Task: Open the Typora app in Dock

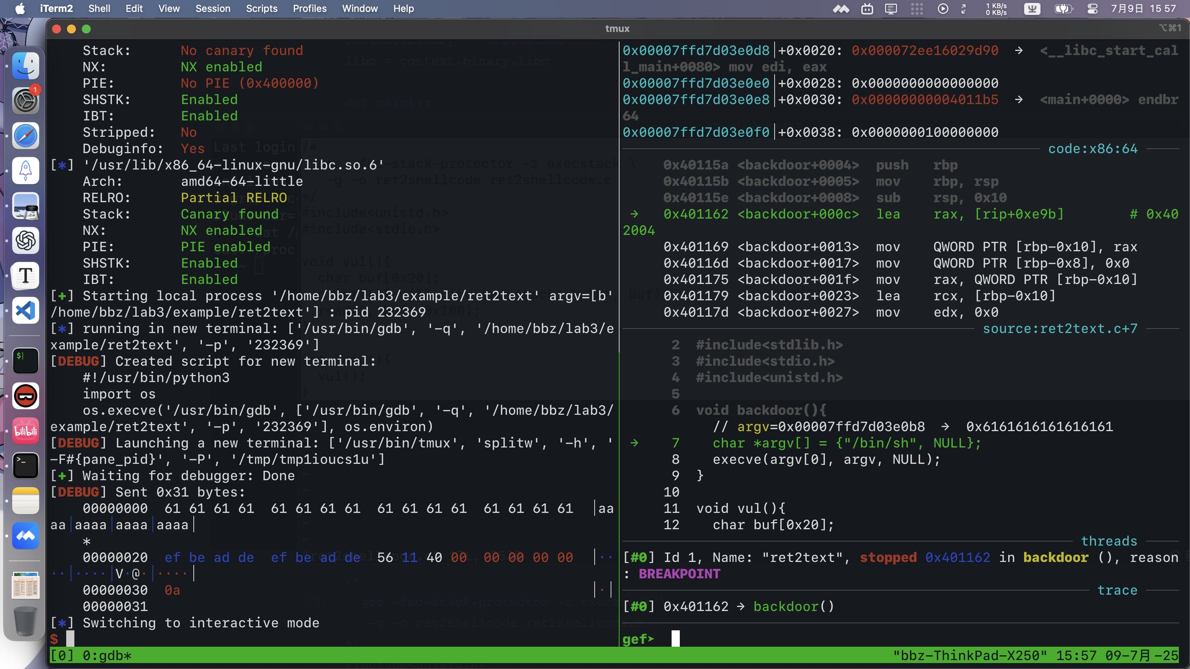Action: 25,276
